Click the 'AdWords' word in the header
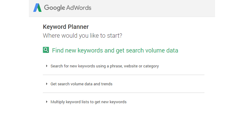250x119 pixels. (x=79, y=8)
